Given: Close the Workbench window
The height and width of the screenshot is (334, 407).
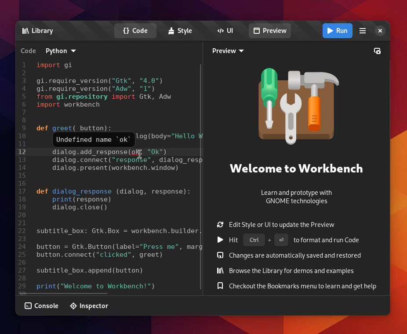Looking at the screenshot, I should pos(380,31).
